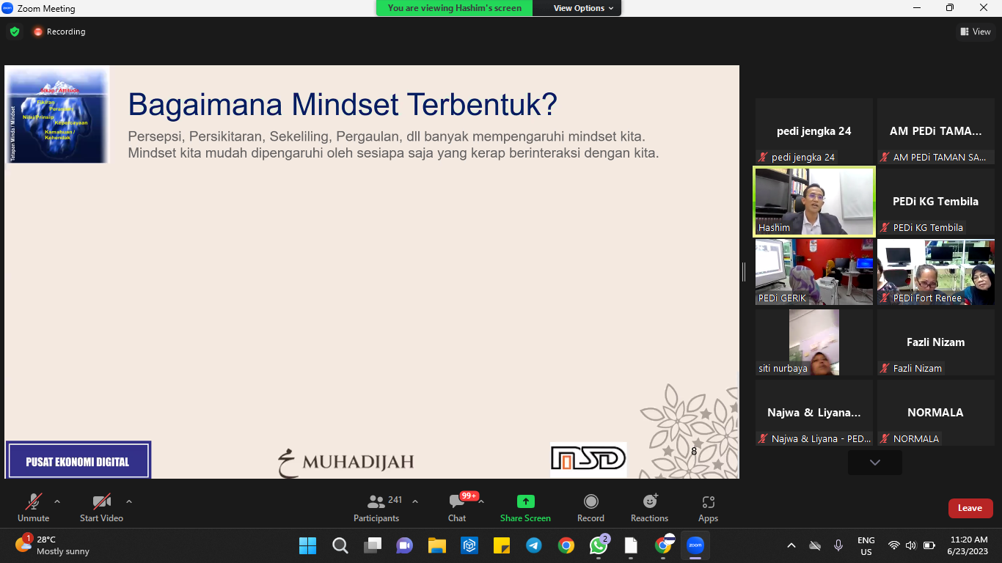Image resolution: width=1002 pixels, height=563 pixels.
Task: Start recording with the Record button
Action: (x=590, y=508)
